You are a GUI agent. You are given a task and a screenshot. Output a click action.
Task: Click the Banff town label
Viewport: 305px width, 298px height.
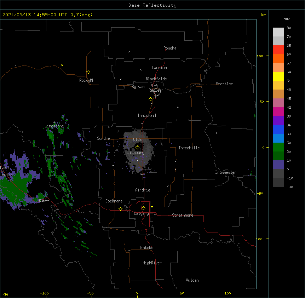44,201
